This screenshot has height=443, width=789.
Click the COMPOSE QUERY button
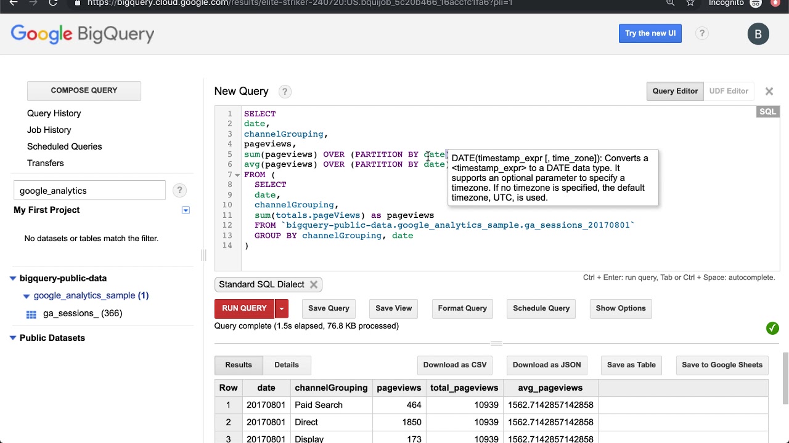coord(84,90)
